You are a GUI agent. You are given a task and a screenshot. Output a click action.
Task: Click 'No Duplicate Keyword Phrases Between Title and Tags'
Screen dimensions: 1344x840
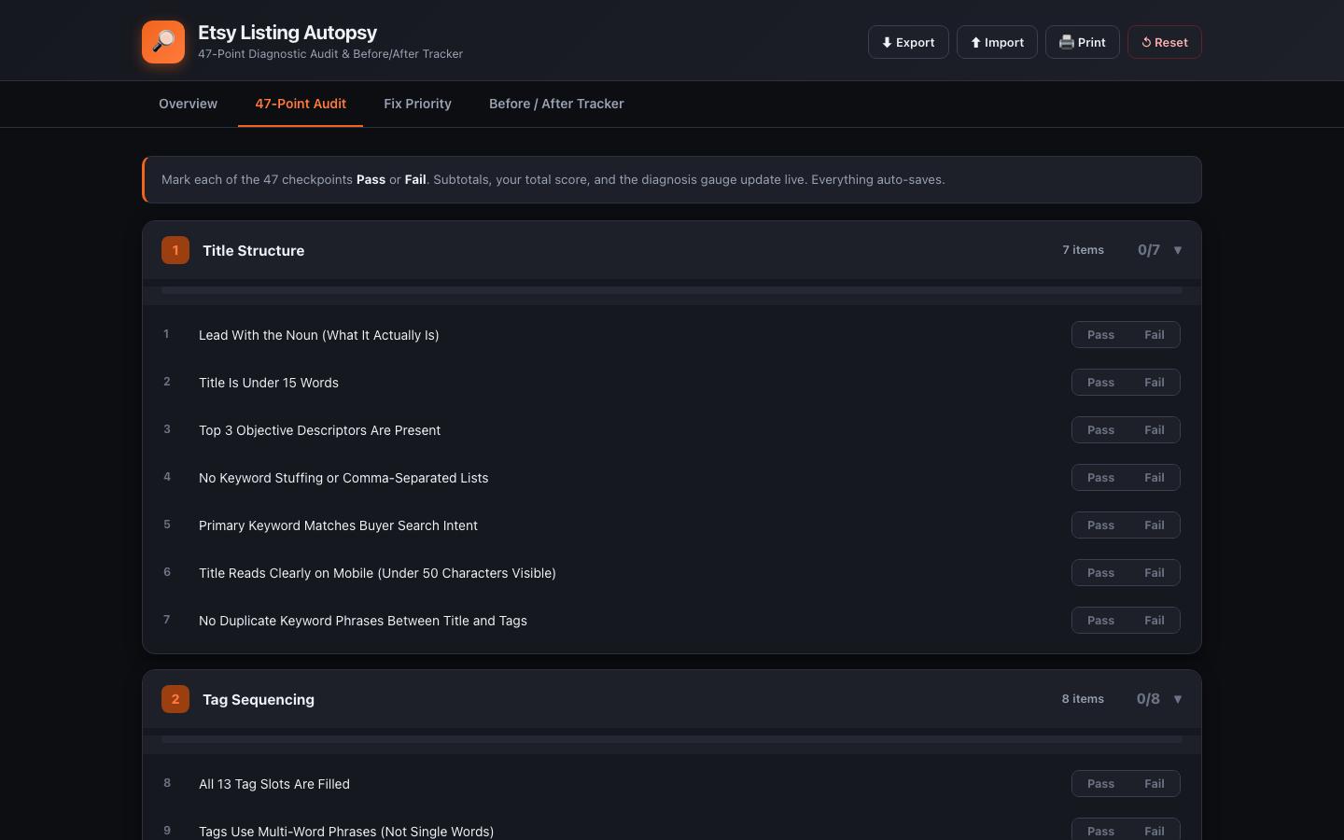click(363, 621)
